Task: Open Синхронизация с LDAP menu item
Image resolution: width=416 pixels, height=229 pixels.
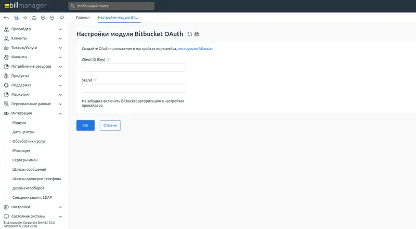Action: tap(32, 198)
